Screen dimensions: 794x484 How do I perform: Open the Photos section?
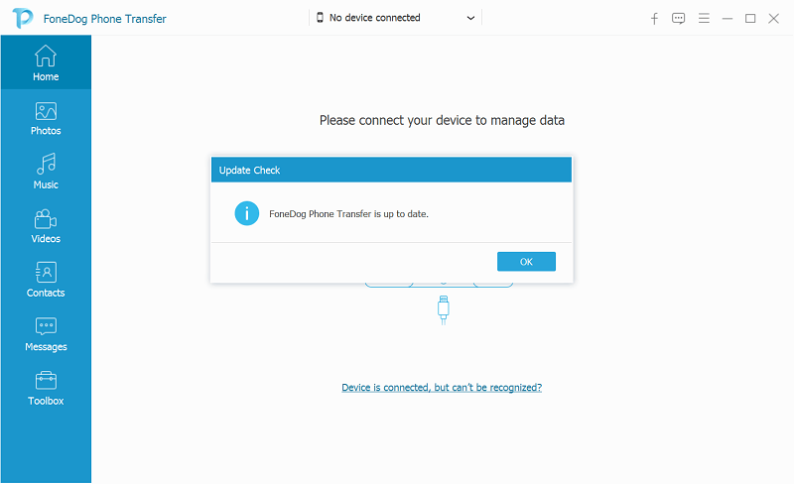46,118
